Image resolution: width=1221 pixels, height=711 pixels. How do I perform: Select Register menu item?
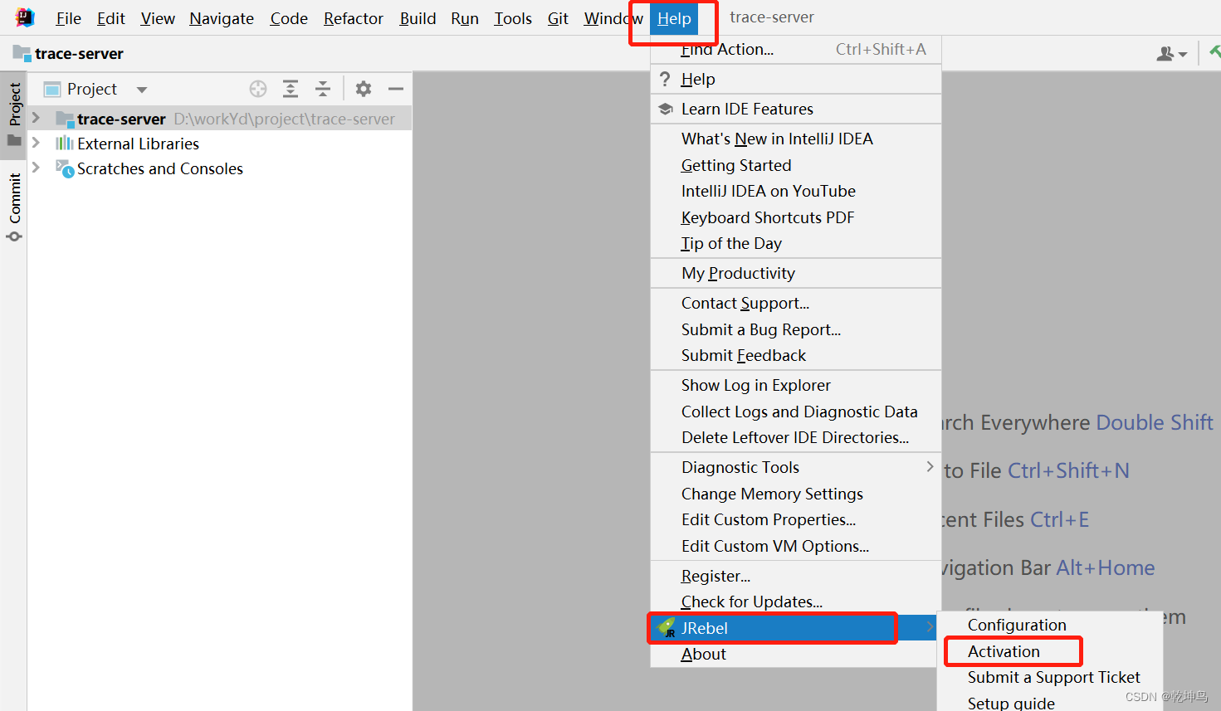click(796, 576)
